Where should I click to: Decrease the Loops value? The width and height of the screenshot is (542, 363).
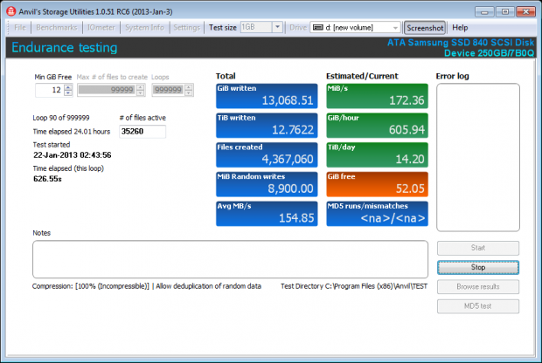click(x=189, y=92)
